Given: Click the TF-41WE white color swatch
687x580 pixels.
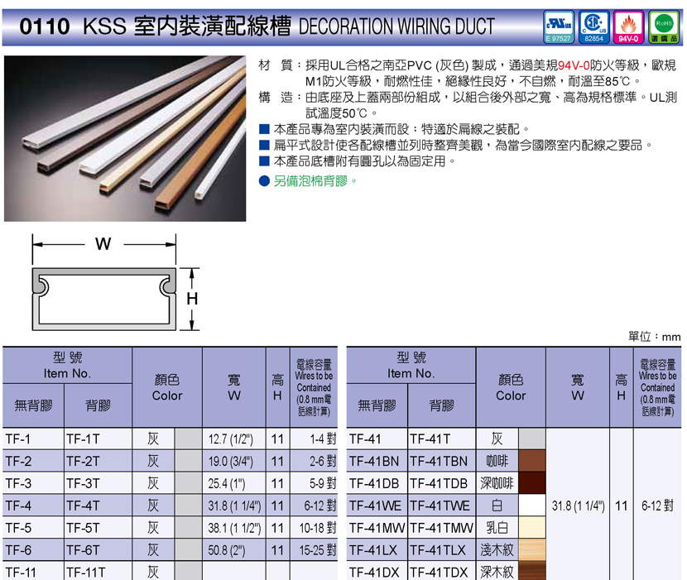Looking at the screenshot, I should [x=532, y=506].
